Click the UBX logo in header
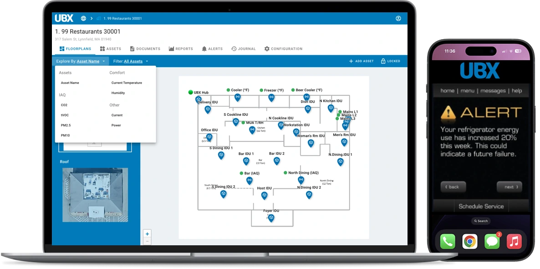The width and height of the screenshot is (540, 269). pos(64,18)
